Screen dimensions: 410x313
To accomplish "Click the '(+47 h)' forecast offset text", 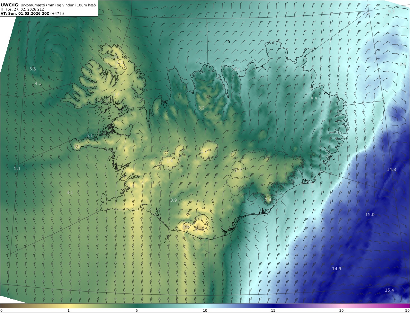I will pyautogui.click(x=58, y=13).
